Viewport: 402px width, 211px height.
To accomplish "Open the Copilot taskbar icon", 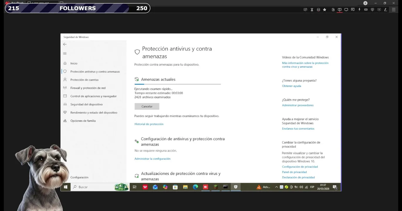I will point(165,187).
